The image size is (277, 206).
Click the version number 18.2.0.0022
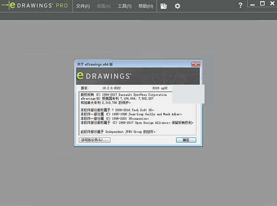pyautogui.click(x=111, y=88)
